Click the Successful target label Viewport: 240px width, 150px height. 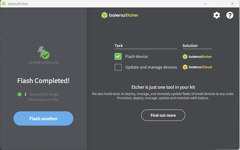click(x=44, y=94)
